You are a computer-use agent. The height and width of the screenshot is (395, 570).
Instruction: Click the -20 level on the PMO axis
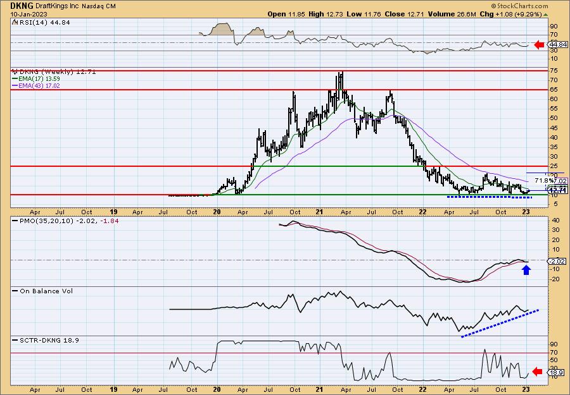click(555, 279)
